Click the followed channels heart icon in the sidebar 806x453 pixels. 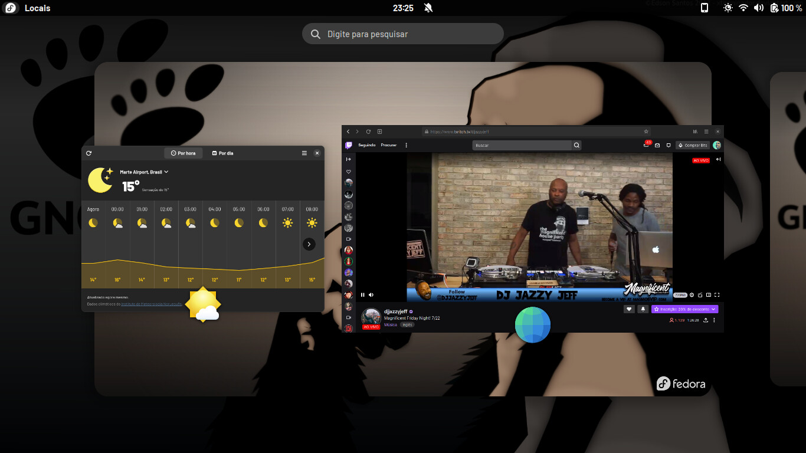349,172
